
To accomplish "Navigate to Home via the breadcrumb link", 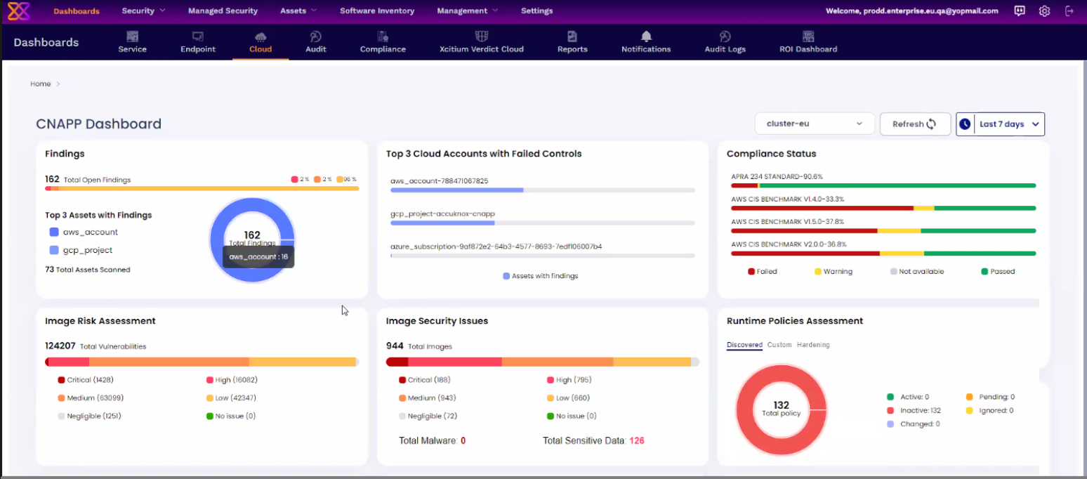I will [x=40, y=84].
